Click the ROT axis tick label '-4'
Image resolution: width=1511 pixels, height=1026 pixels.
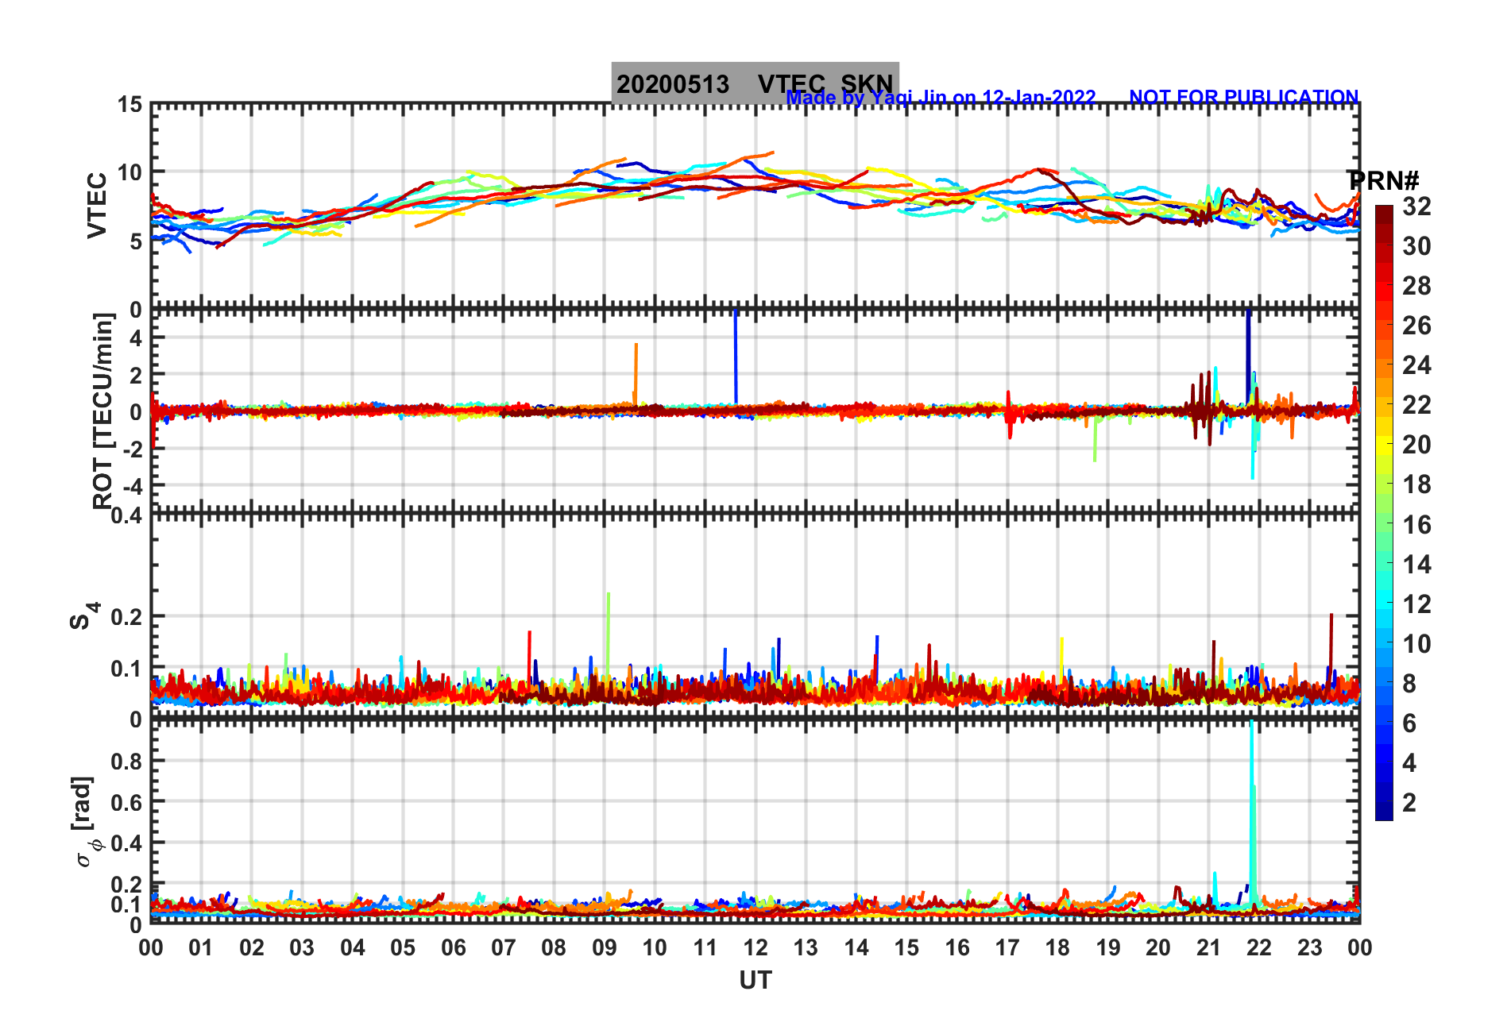[x=133, y=485]
